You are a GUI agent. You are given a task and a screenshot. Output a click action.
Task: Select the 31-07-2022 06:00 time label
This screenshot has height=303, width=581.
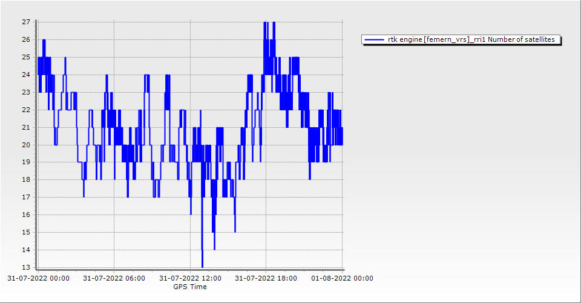(x=114, y=278)
